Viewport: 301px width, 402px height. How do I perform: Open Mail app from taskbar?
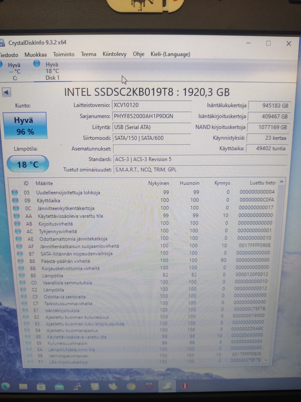(59, 386)
